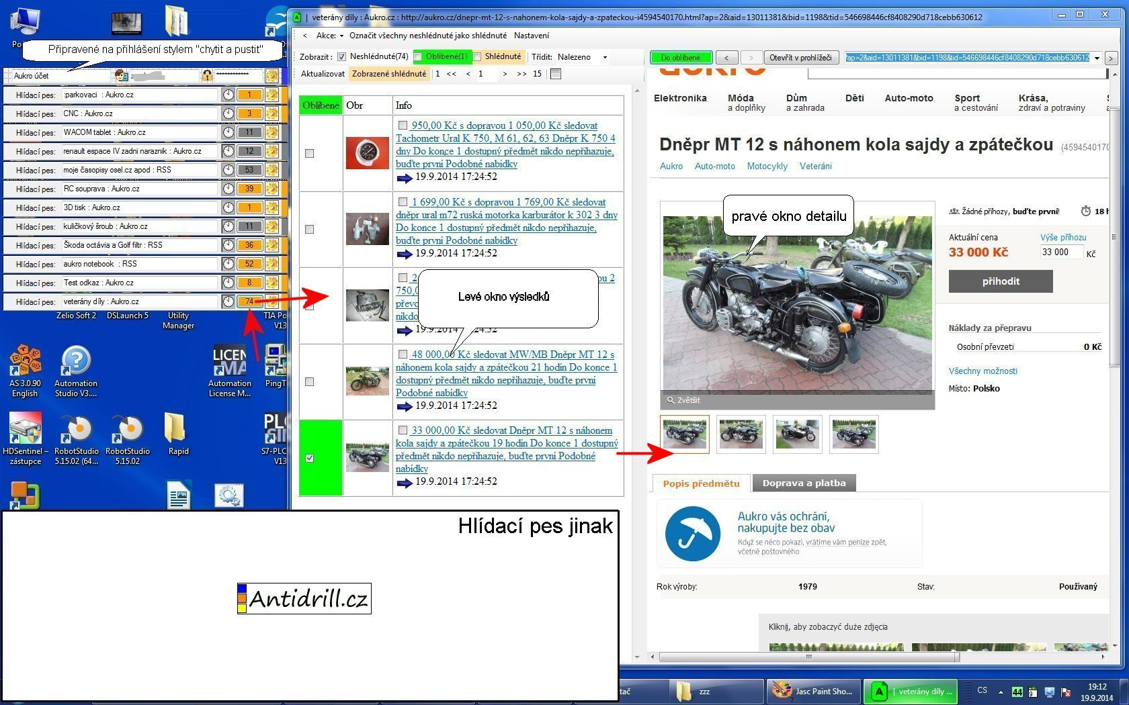1129x705 pixels.
Task: Open the Automation Studio V3 desktop icon
Action: click(76, 371)
